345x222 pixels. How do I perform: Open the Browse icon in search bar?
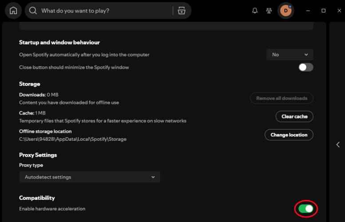click(182, 11)
